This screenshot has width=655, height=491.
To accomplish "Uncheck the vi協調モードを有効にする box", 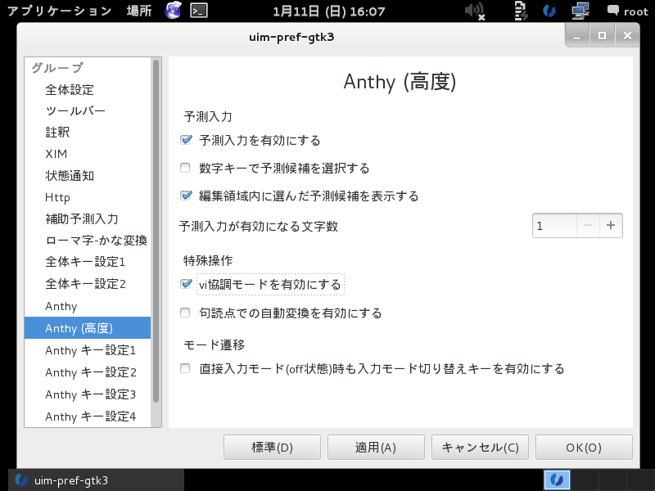I will tap(187, 284).
